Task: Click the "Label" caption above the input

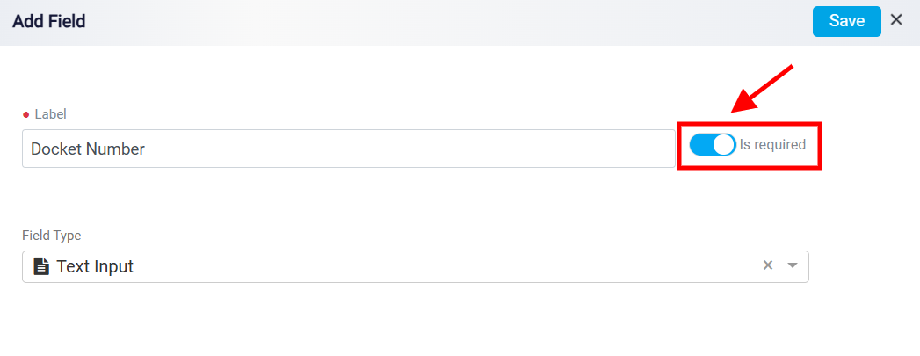Action: pyautogui.click(x=50, y=114)
